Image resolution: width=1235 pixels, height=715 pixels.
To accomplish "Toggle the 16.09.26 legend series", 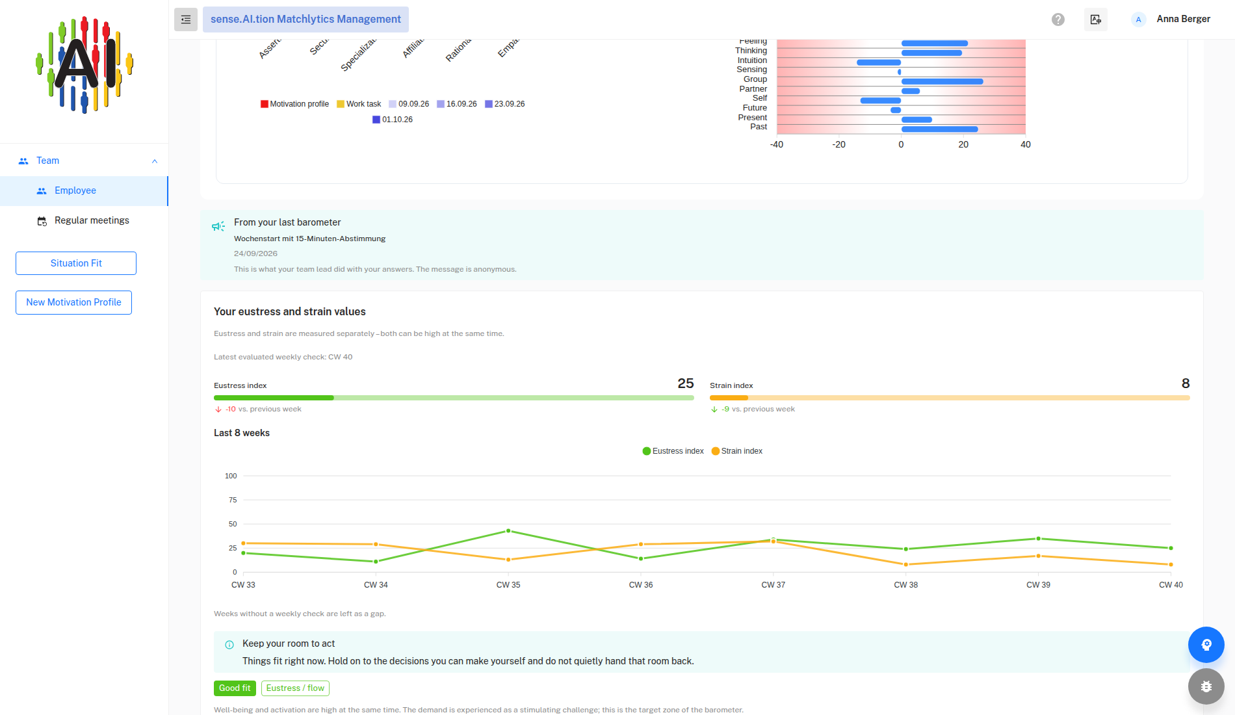I will (457, 104).
